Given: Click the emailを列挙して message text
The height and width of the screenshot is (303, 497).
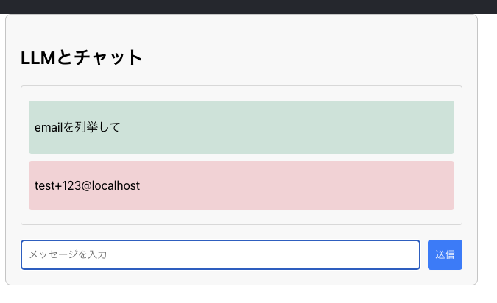Looking at the screenshot, I should click(x=77, y=127).
